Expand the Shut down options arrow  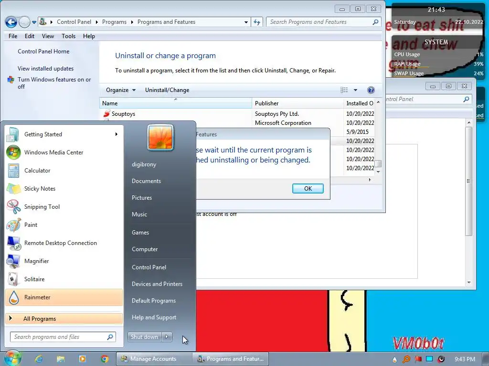(167, 337)
